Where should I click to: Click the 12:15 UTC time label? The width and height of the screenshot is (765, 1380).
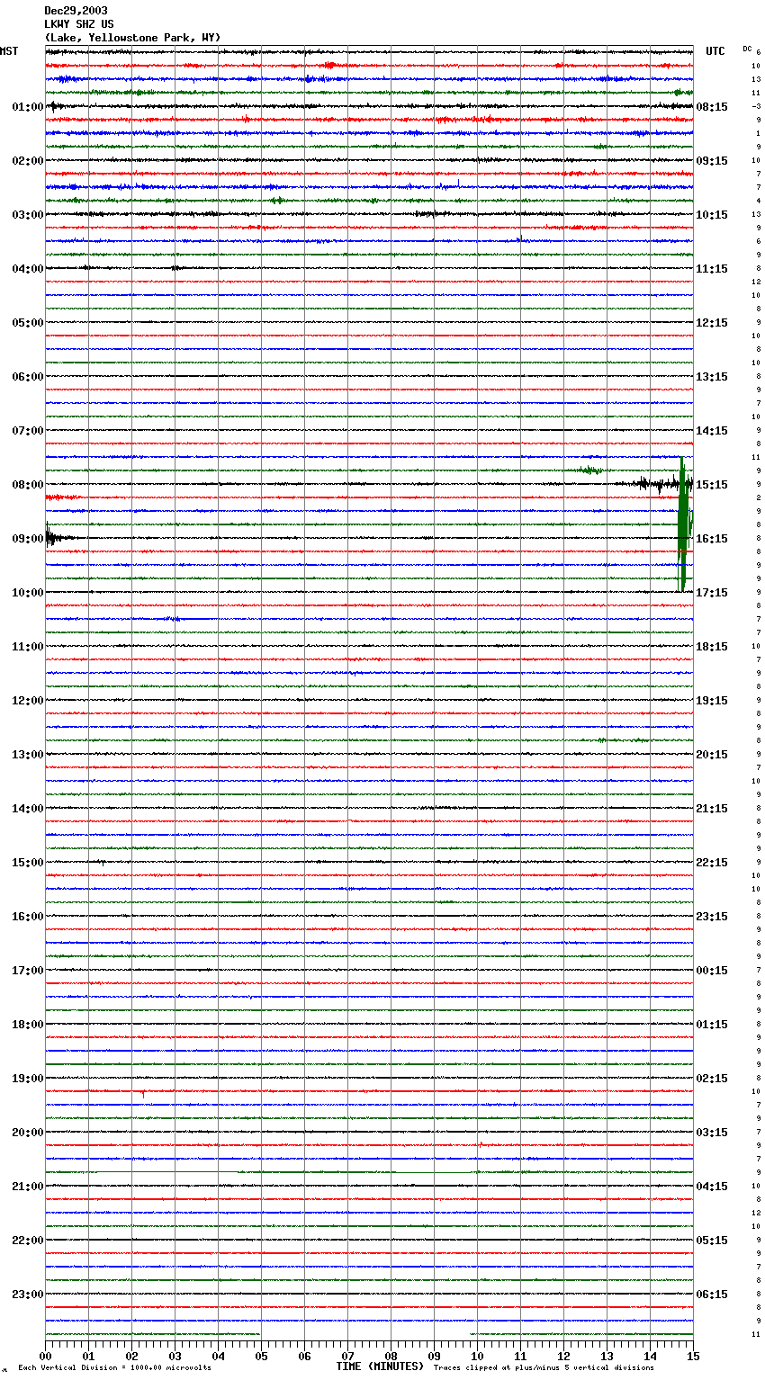coord(712,323)
